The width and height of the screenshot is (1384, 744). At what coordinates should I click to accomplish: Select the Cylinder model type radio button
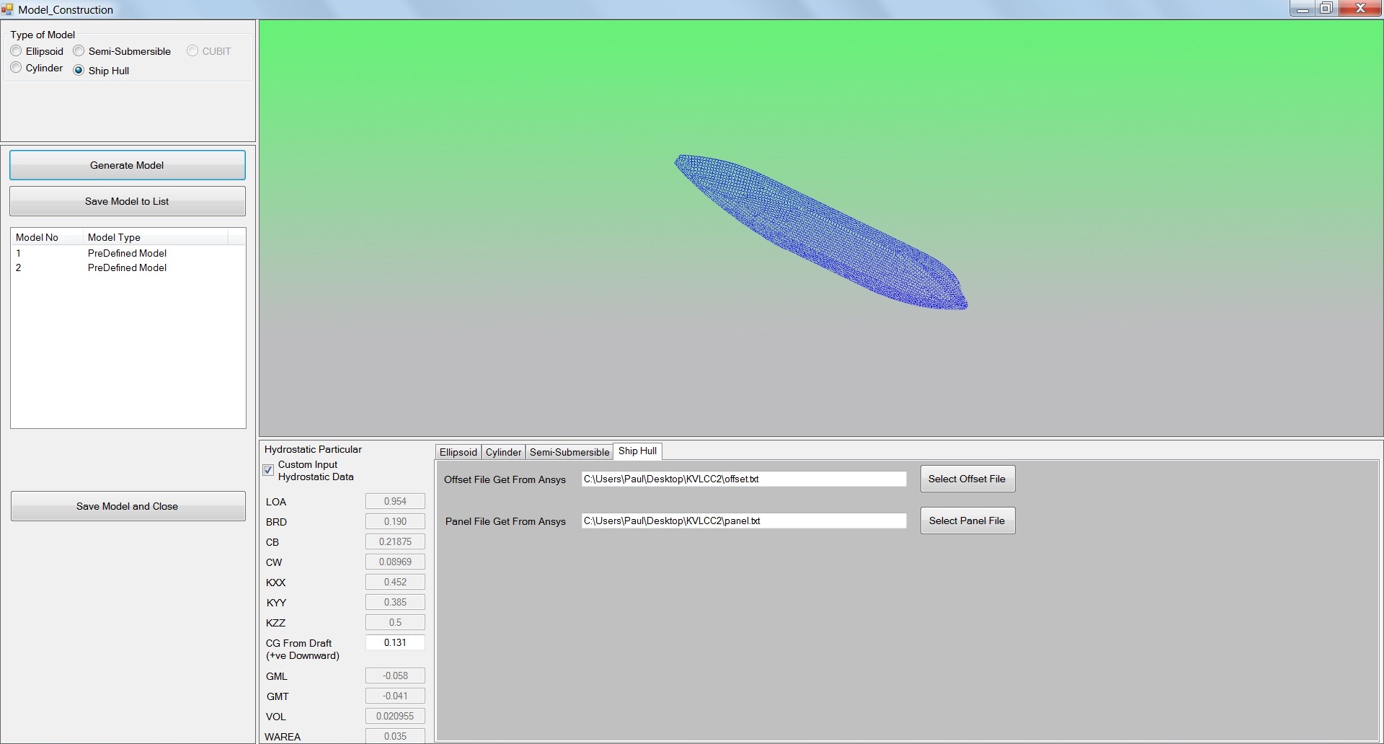point(17,68)
